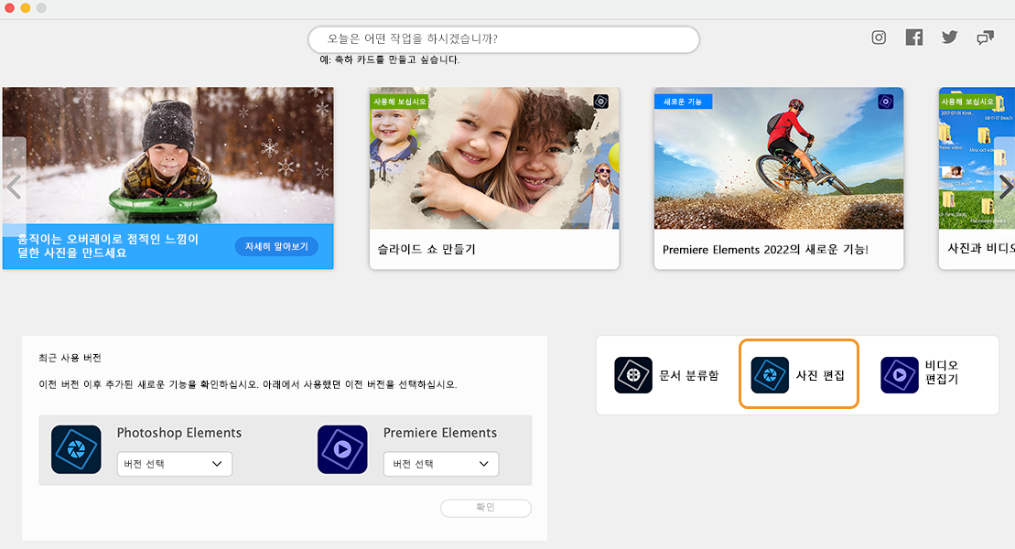Open the Twitter icon
Screen dimensions: 1015x549
click(x=949, y=38)
